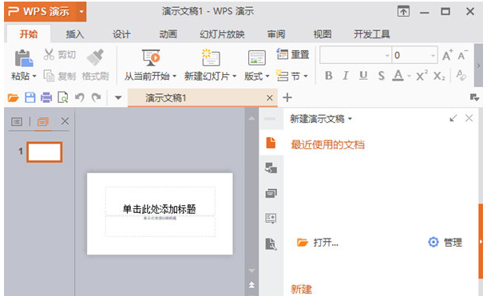This screenshot has width=487, height=296.
Task: Click the Open folder icon in quick toolbar
Action: (13, 98)
